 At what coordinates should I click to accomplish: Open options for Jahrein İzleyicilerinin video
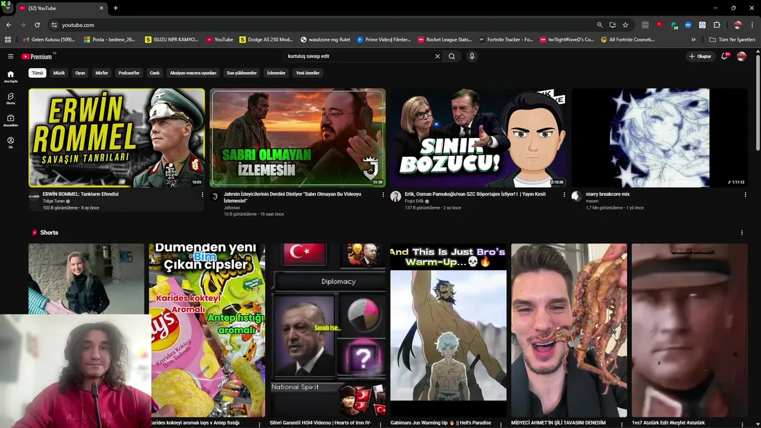[x=383, y=194]
